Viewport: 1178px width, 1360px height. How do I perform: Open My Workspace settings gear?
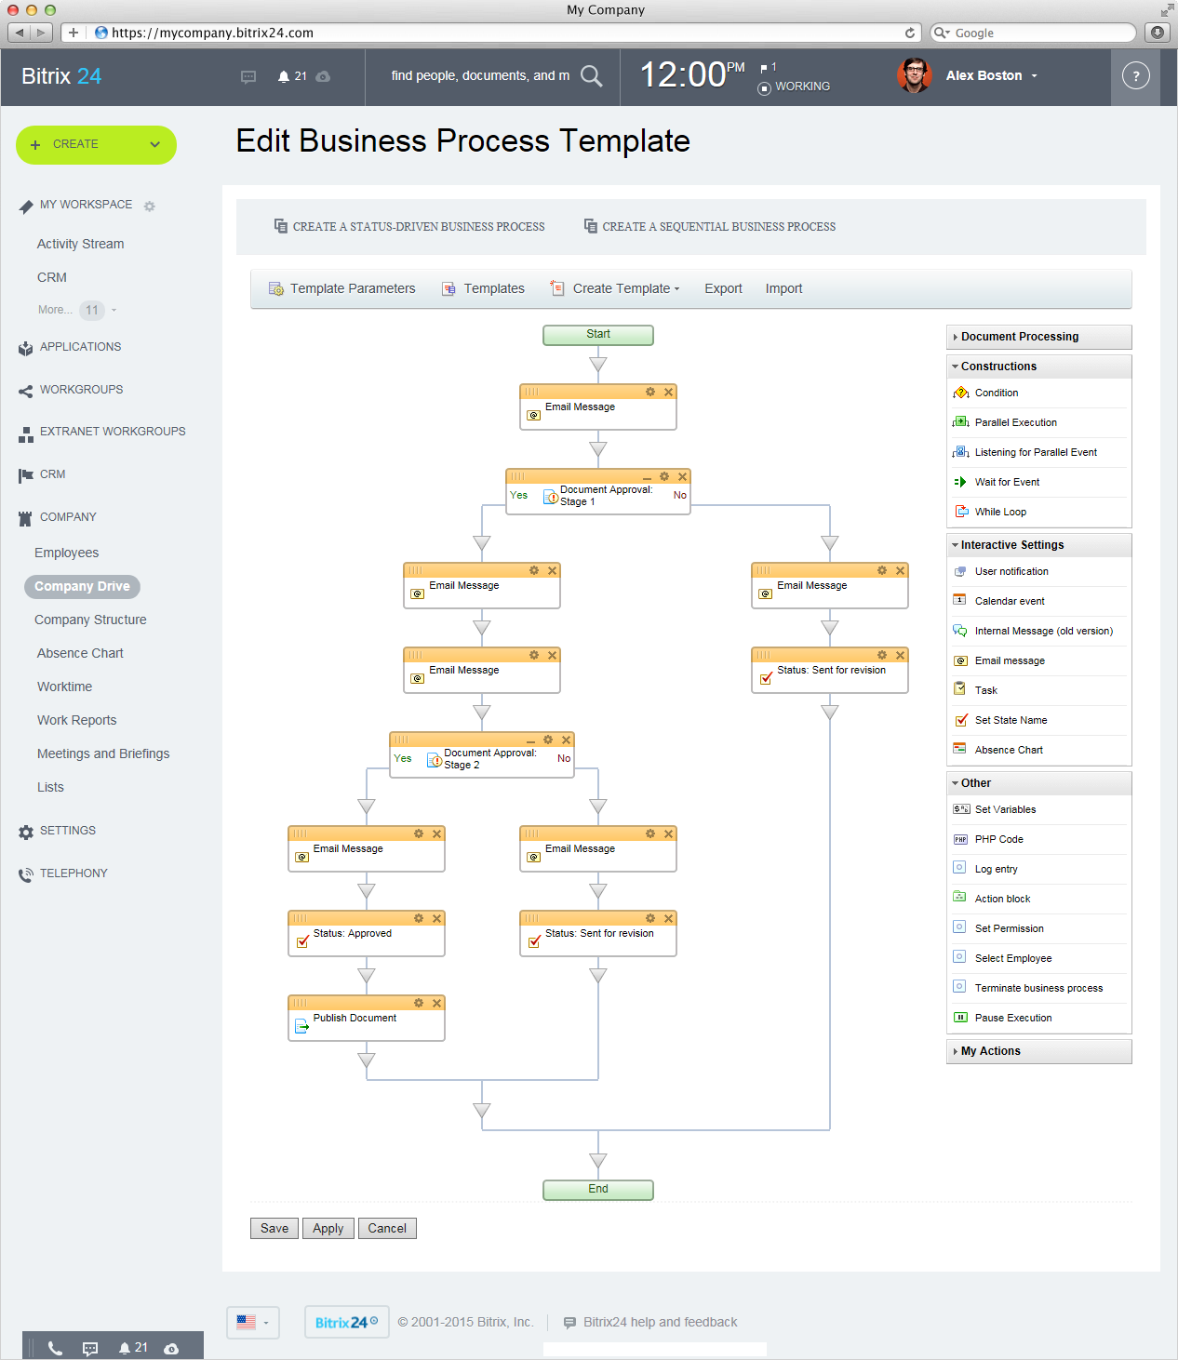pyautogui.click(x=150, y=206)
